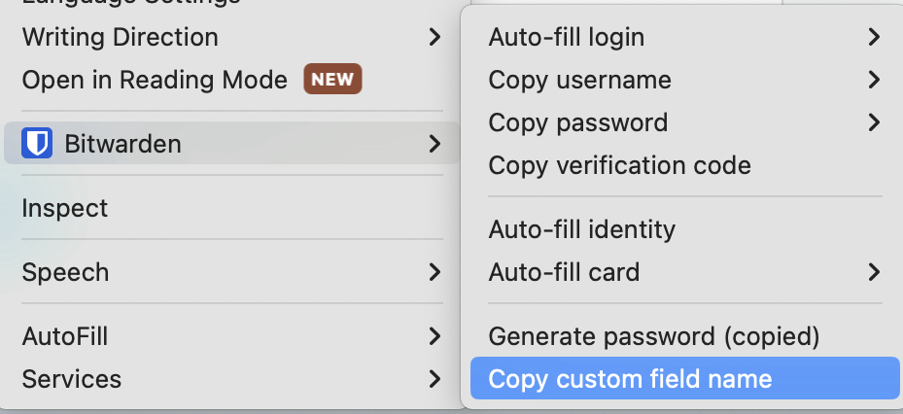Click the Copy username menu entry
This screenshot has height=414, width=903.
point(579,80)
